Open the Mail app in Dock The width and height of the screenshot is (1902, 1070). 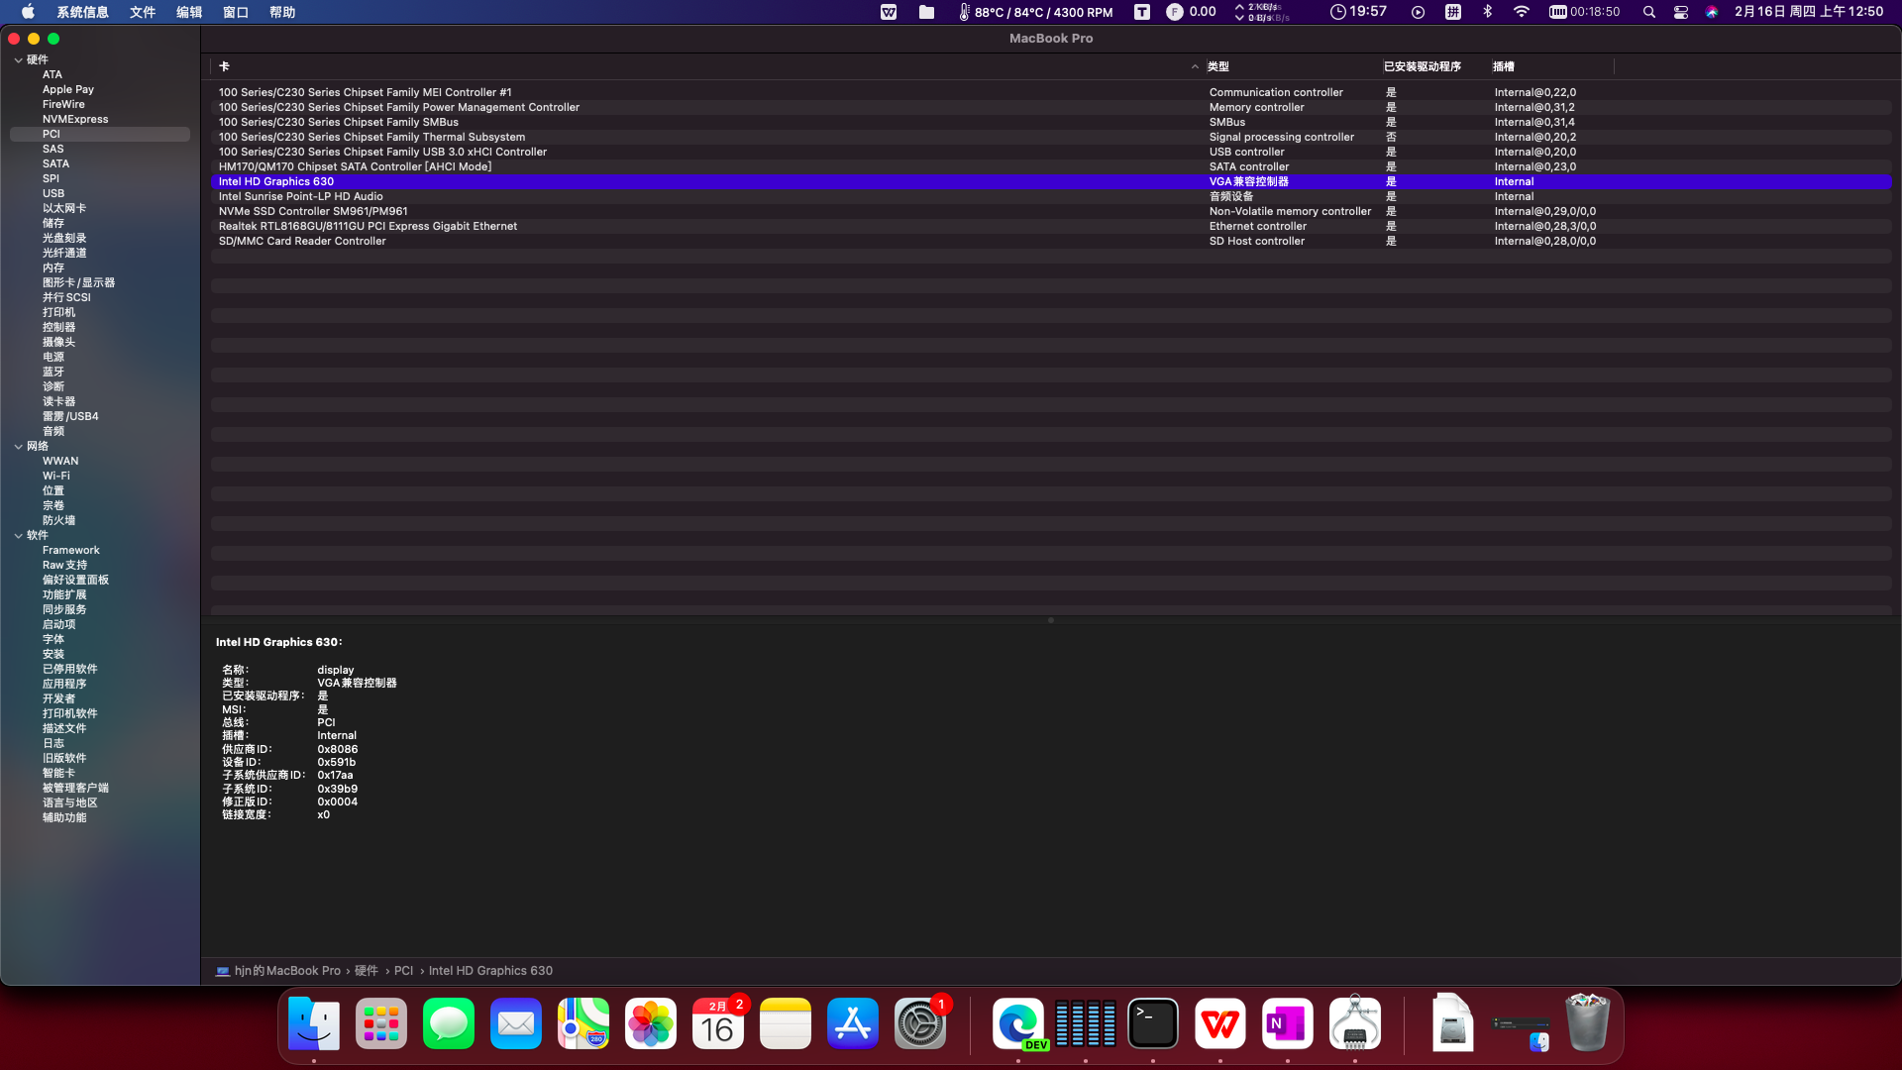click(516, 1023)
